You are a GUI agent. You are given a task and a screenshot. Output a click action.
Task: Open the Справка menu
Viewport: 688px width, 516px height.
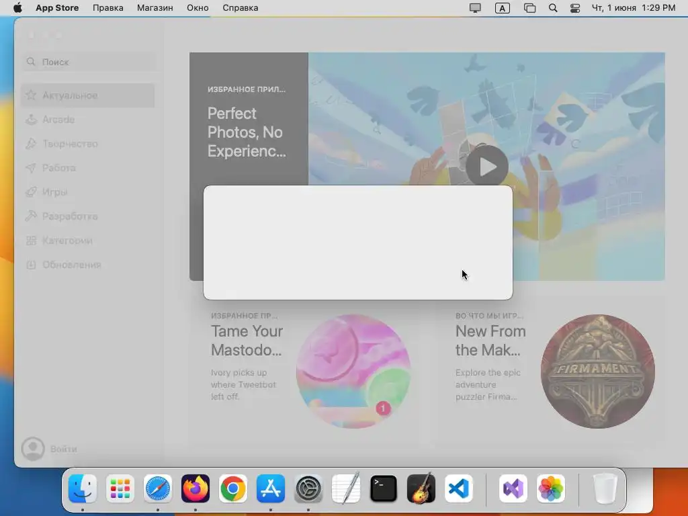click(240, 8)
